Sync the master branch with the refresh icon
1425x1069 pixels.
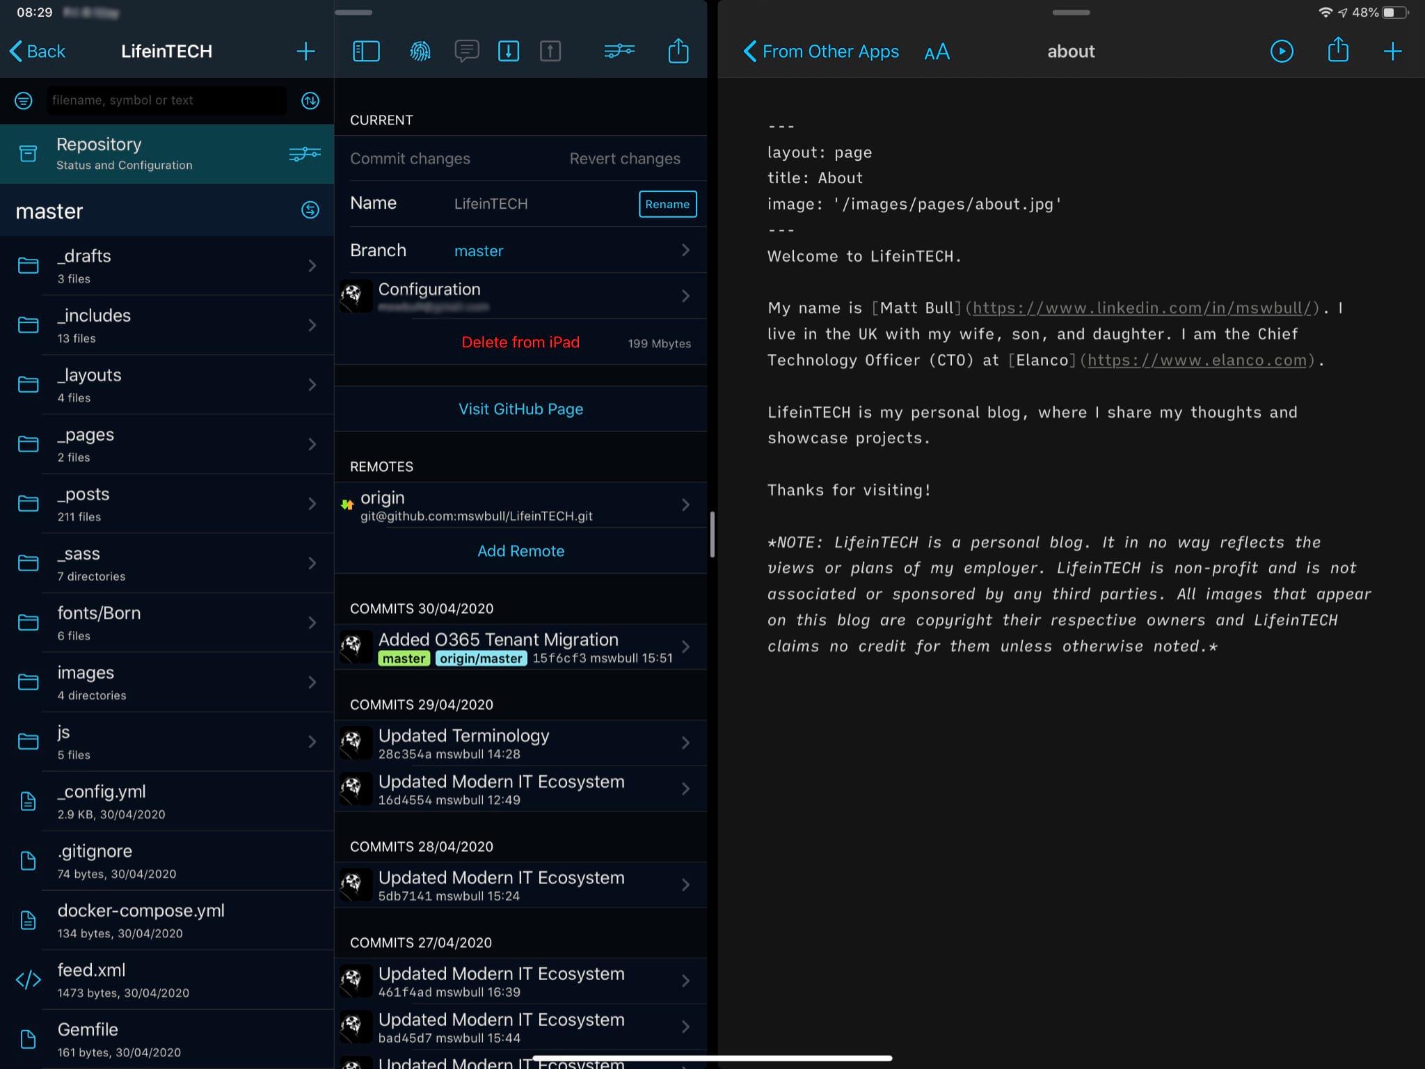click(x=310, y=209)
